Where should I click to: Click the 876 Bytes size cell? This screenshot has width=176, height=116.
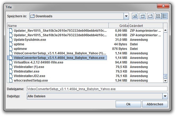[x=119, y=49]
